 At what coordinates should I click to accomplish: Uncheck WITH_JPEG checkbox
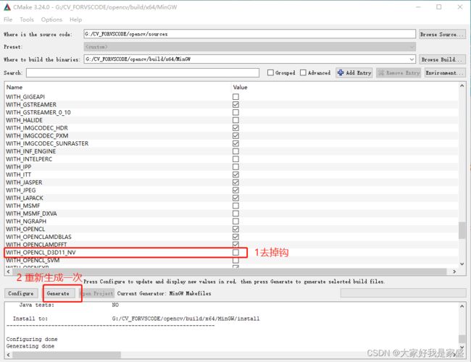tap(236, 190)
